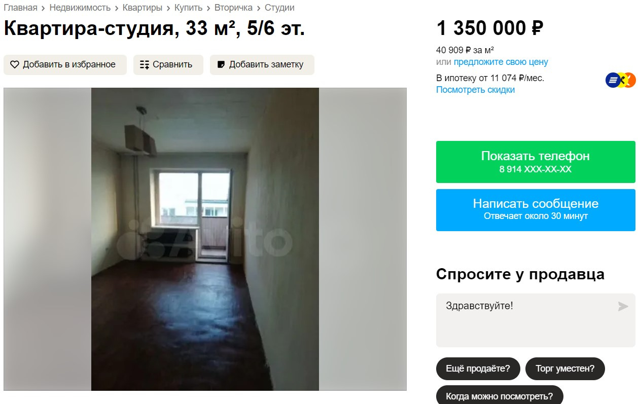
Task: Click the compare list icon
Action: point(145,65)
